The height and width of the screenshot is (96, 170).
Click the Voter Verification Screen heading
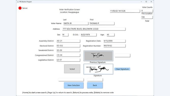tap(69, 10)
